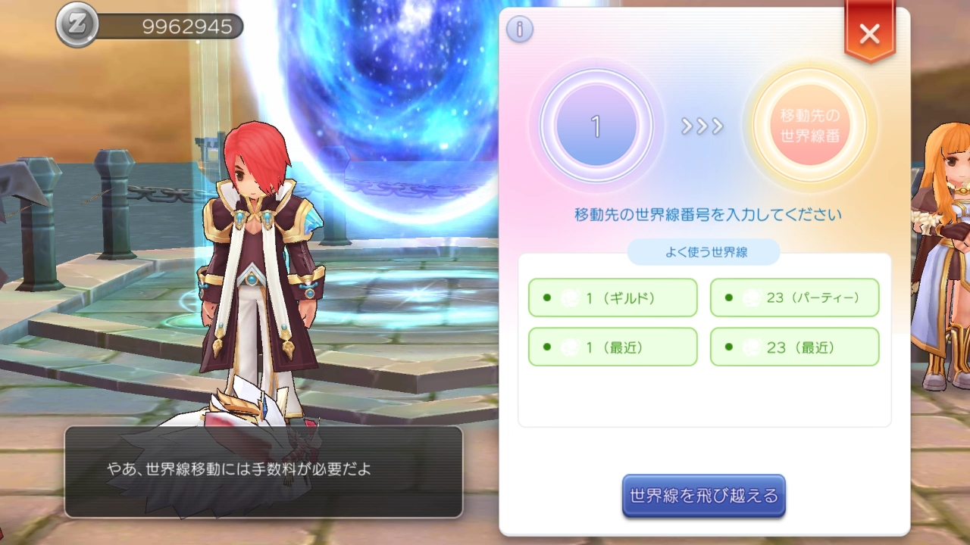Close the world line panel with the X
The width and height of the screenshot is (970, 545).
click(869, 33)
